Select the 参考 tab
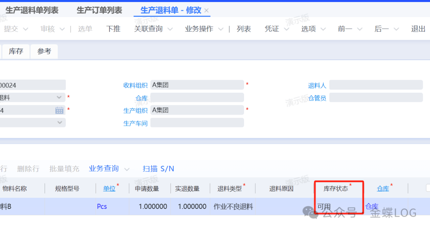 pos(44,51)
